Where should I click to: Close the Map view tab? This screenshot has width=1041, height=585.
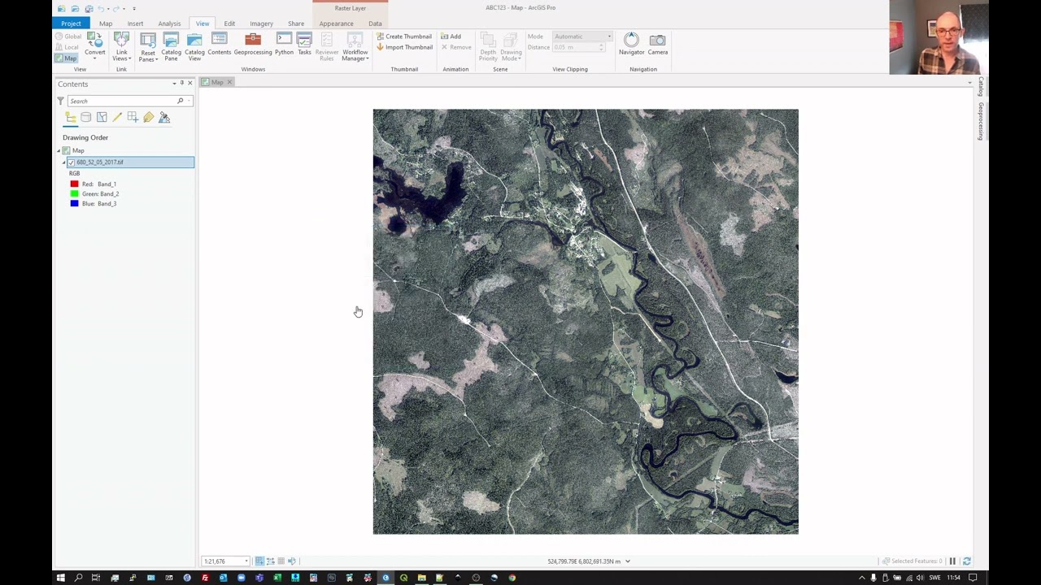229,82
